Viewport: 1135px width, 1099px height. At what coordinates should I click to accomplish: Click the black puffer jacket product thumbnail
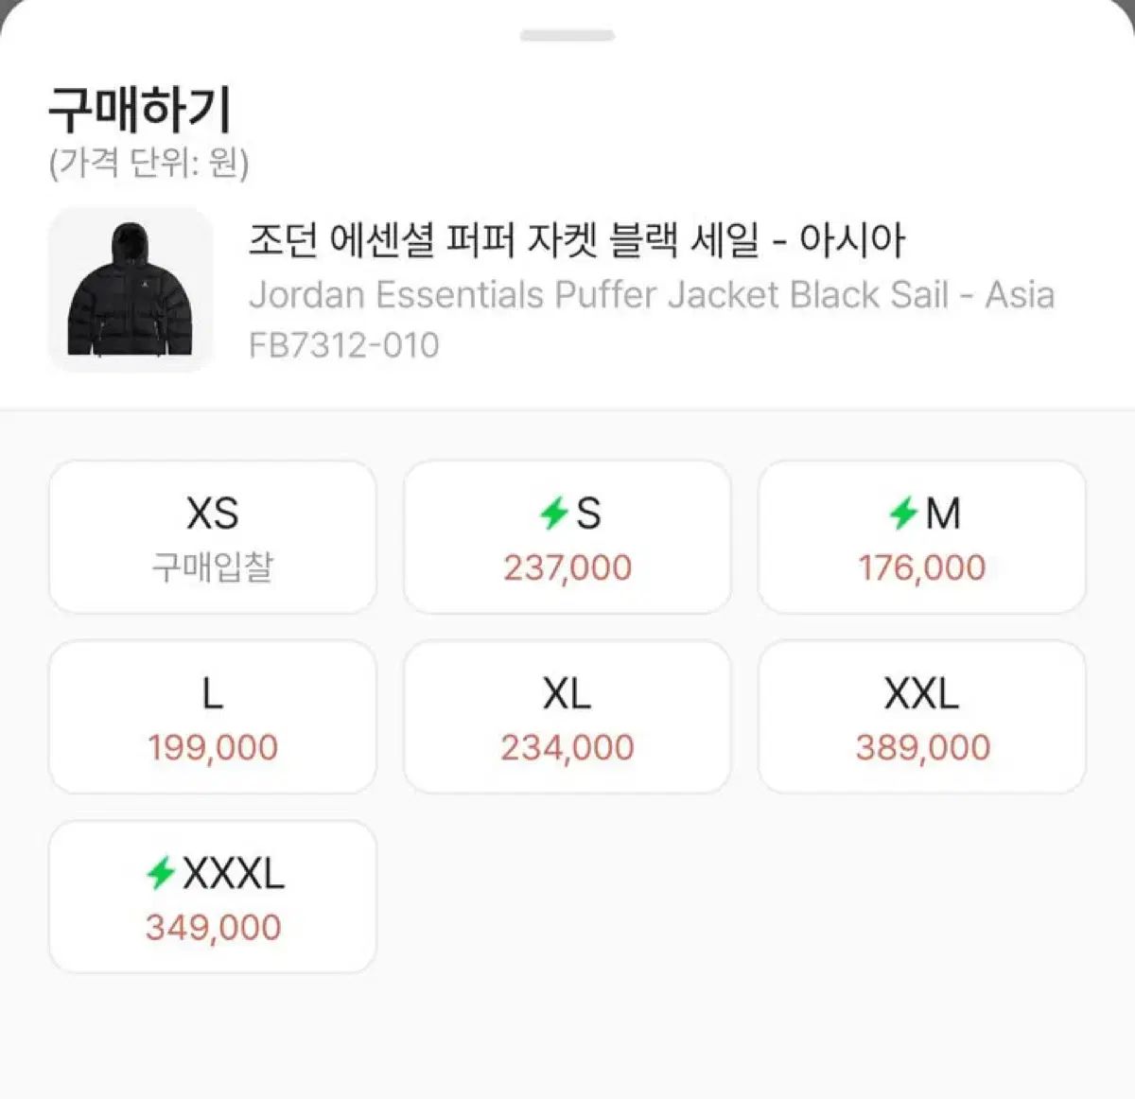[x=131, y=289]
